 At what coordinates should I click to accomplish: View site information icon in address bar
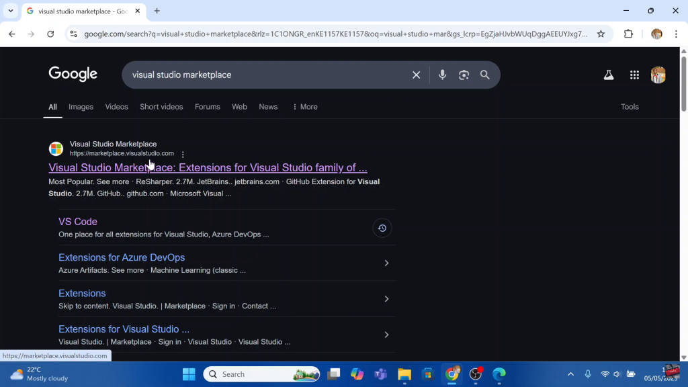(74, 34)
